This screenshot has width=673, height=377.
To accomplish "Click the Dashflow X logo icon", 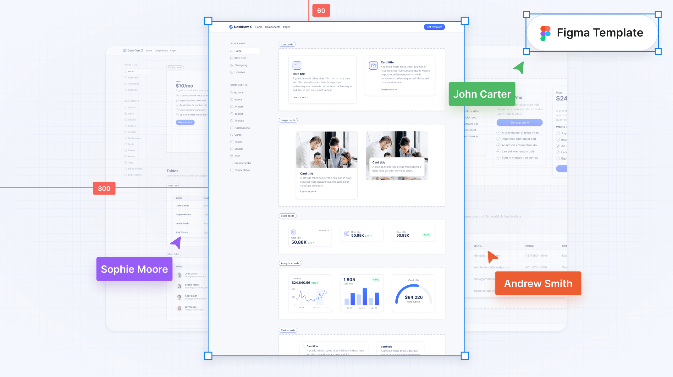I will tap(231, 27).
